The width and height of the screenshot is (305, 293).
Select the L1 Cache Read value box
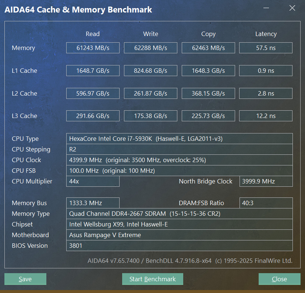(93, 71)
